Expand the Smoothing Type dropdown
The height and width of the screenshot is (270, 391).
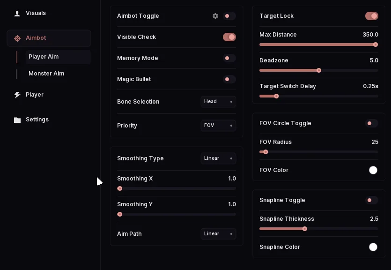pos(218,158)
